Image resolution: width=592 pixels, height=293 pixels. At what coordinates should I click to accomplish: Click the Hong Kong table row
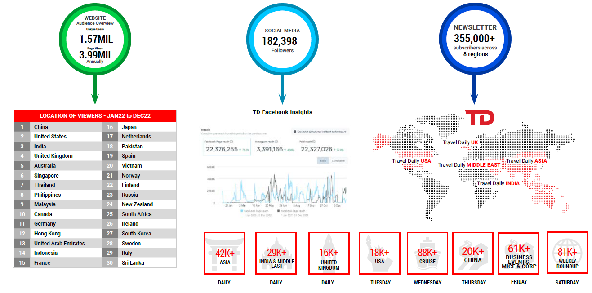(58, 234)
